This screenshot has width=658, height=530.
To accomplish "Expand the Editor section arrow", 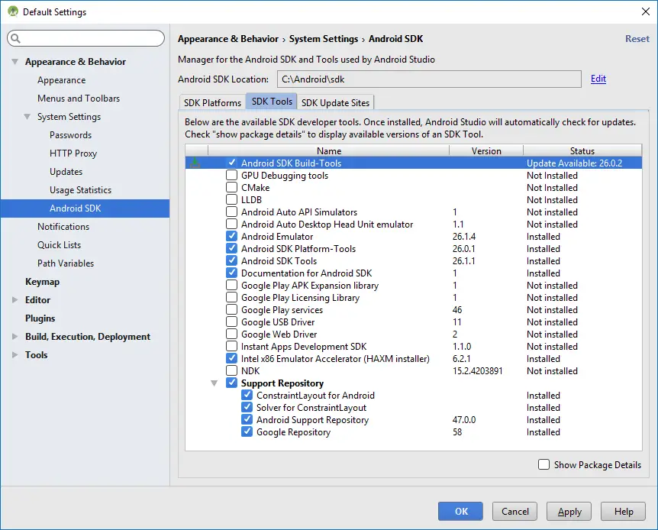I will (x=15, y=300).
